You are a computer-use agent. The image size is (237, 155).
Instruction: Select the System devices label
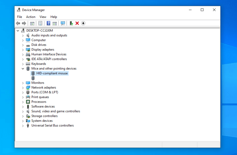(x=42, y=121)
